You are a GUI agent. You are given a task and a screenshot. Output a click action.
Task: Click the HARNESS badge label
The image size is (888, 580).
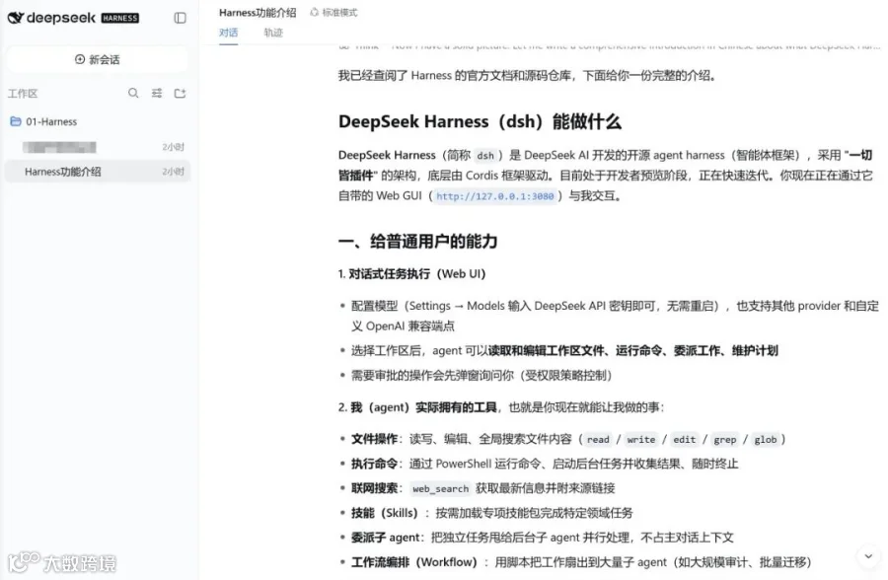(x=120, y=18)
